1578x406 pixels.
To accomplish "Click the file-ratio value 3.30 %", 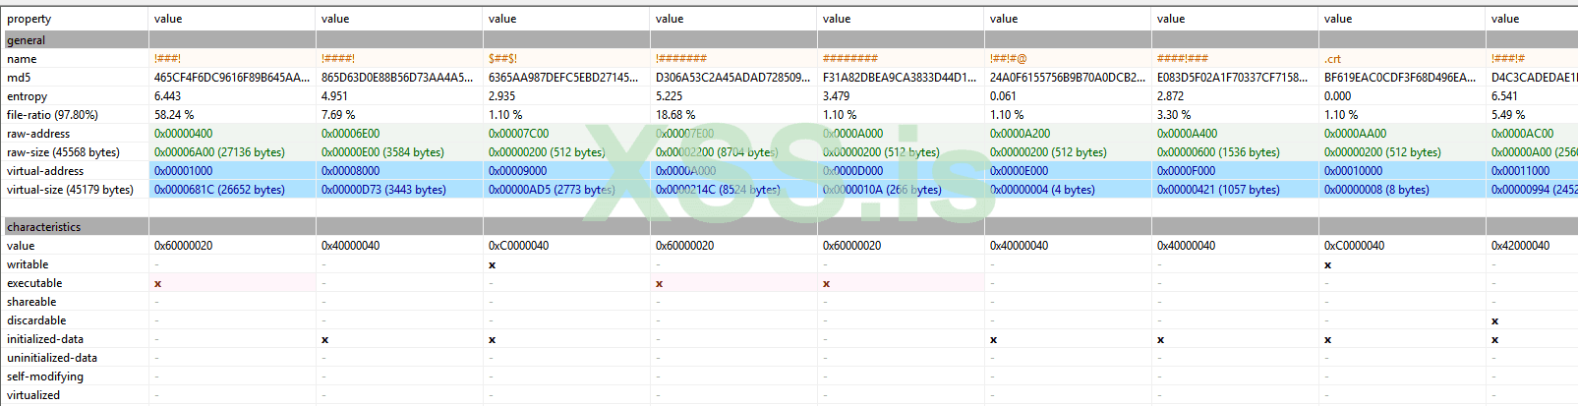I will pos(1174,115).
